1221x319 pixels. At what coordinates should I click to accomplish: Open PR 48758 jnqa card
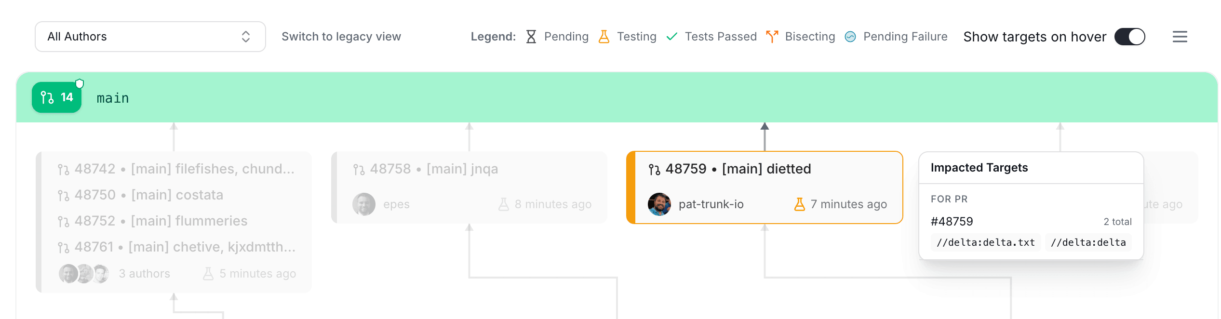(x=469, y=169)
